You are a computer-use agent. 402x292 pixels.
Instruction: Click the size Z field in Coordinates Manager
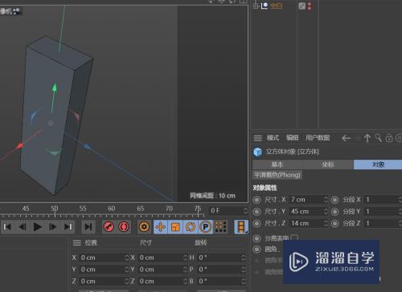pos(160,282)
